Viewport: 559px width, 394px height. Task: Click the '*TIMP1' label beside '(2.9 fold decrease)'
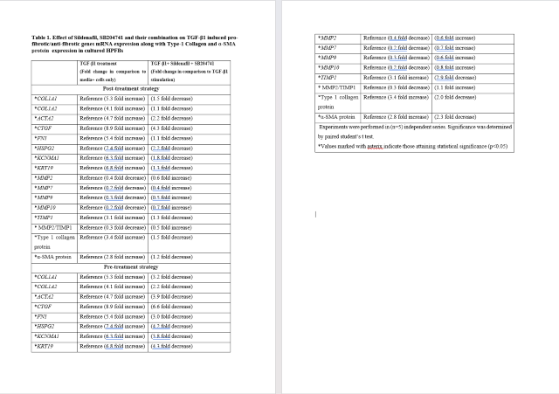[327, 78]
